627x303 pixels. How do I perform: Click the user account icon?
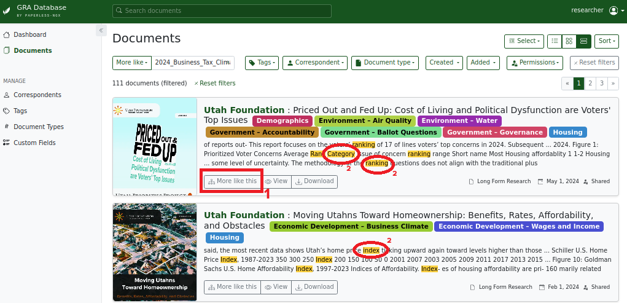(613, 10)
